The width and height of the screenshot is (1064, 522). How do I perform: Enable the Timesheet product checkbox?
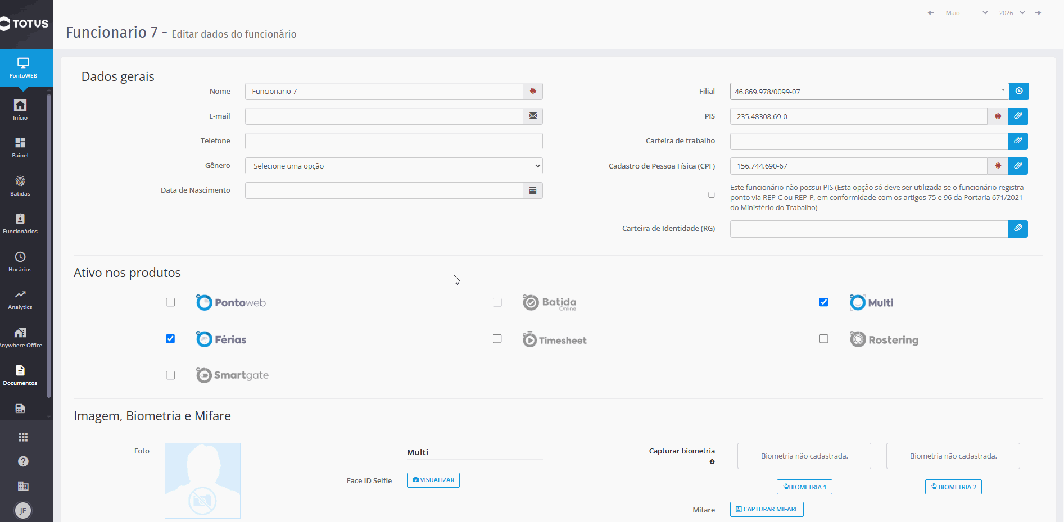(497, 339)
